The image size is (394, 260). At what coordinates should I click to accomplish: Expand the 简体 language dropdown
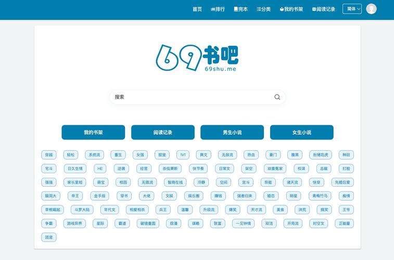pos(352,9)
